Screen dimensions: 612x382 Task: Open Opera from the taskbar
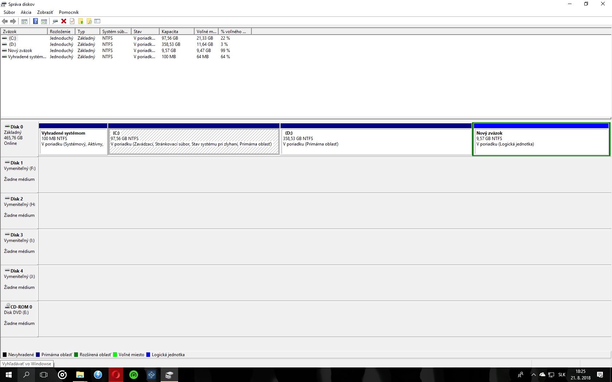(116, 375)
